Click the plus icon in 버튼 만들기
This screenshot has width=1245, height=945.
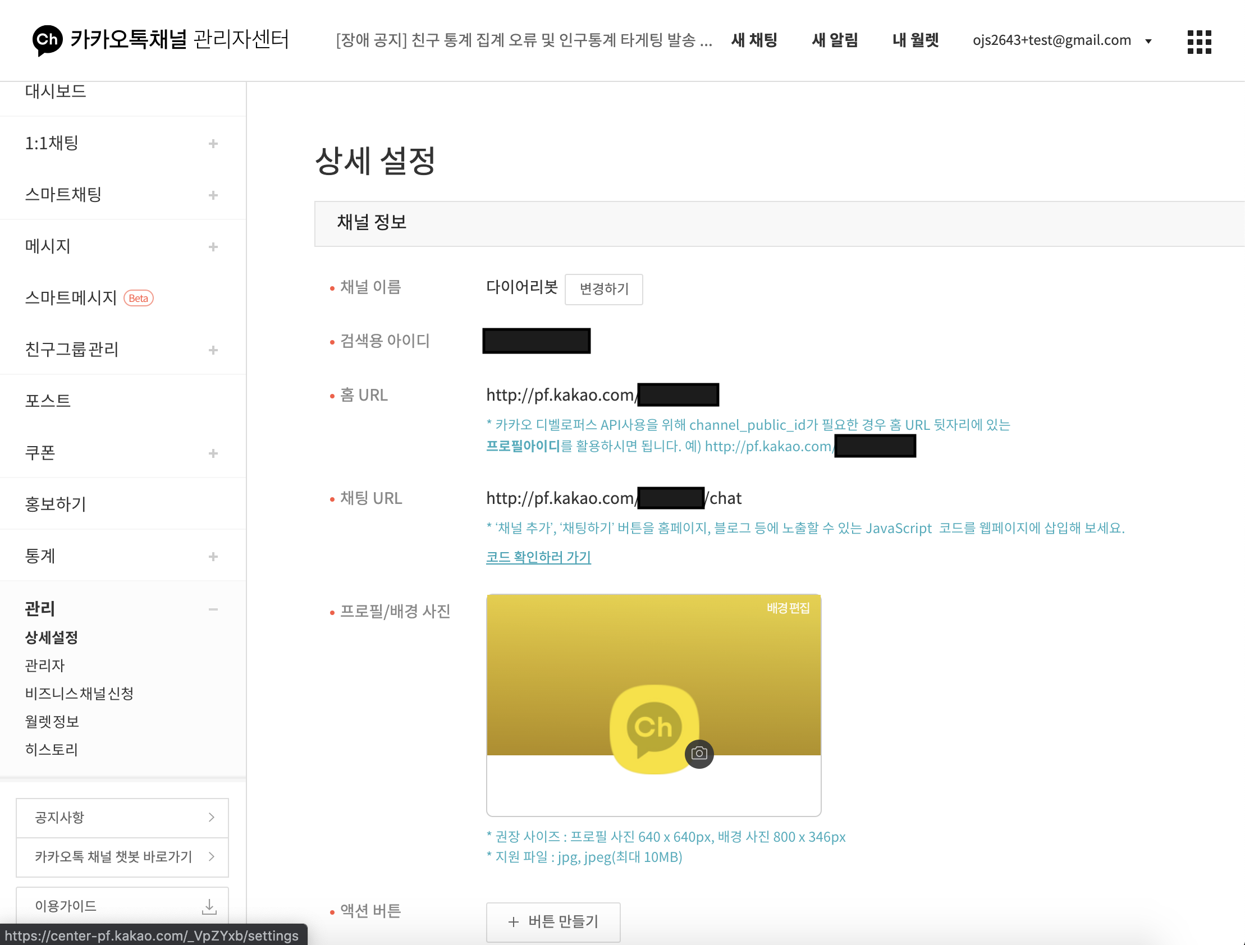click(512, 921)
